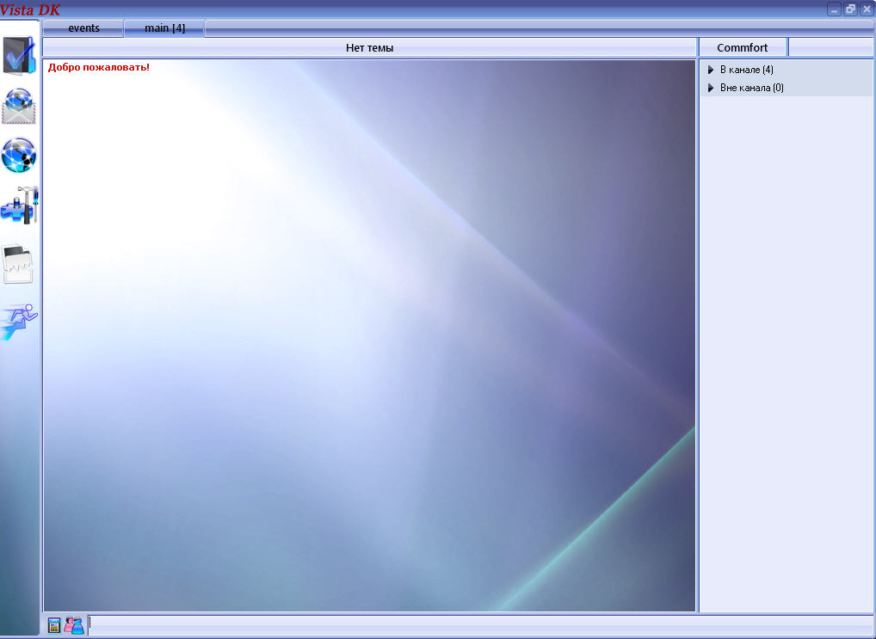Click the blank header button next to Commfort
876x639 pixels.
coord(830,47)
